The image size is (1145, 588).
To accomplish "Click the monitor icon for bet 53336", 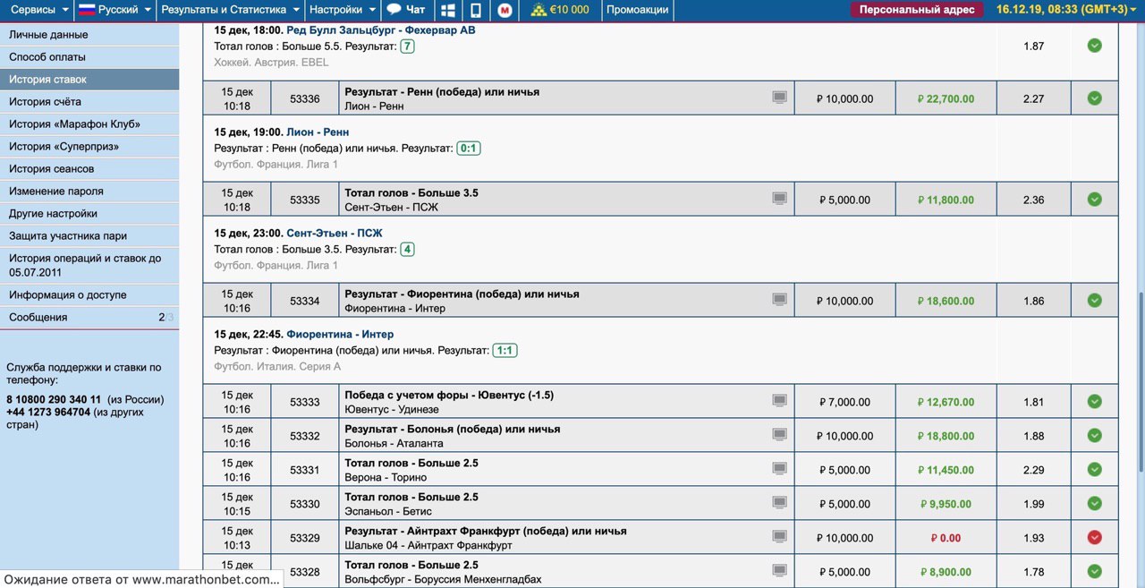I will (780, 98).
